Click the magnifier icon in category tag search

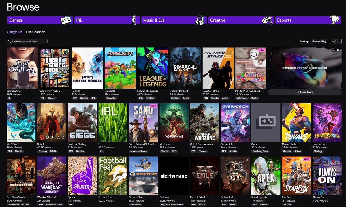(10, 42)
